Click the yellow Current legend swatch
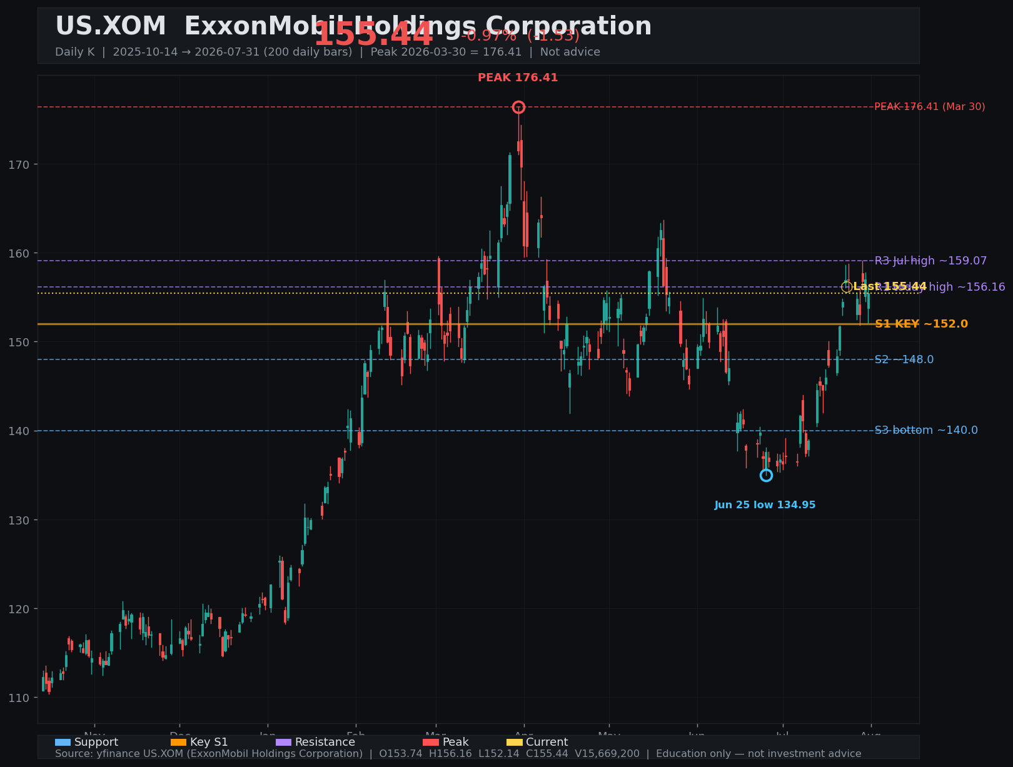1013x767 pixels. click(x=514, y=742)
